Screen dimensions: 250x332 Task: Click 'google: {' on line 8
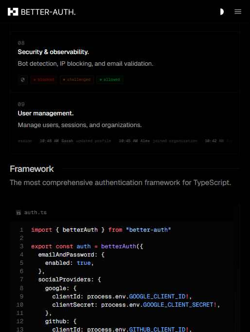click(x=61, y=288)
